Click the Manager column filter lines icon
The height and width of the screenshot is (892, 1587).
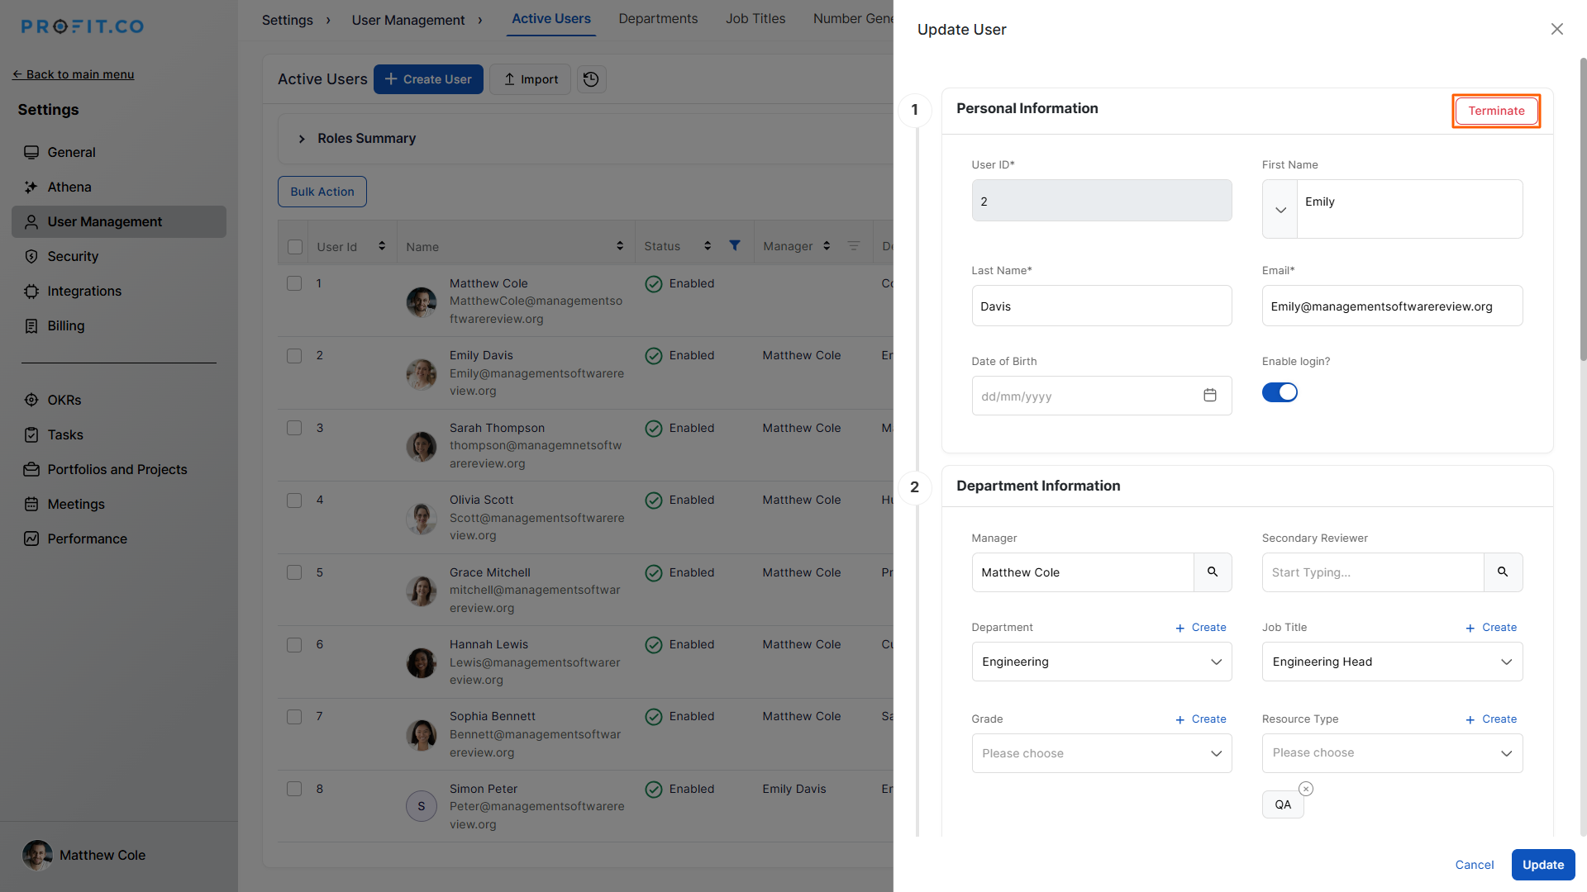pos(854,246)
